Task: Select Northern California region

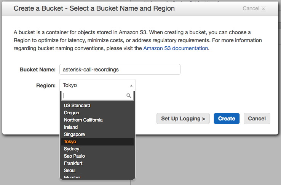Action: [x=83, y=120]
